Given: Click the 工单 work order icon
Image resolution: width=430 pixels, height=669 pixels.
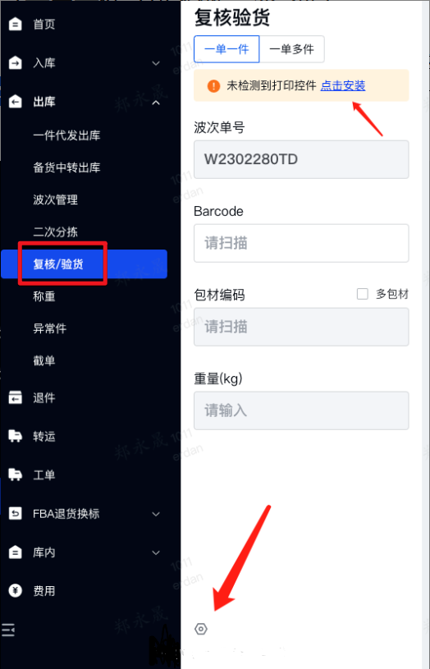Looking at the screenshot, I should (16, 474).
